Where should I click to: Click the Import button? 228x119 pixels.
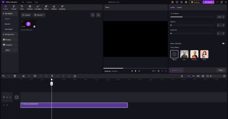coord(26,15)
